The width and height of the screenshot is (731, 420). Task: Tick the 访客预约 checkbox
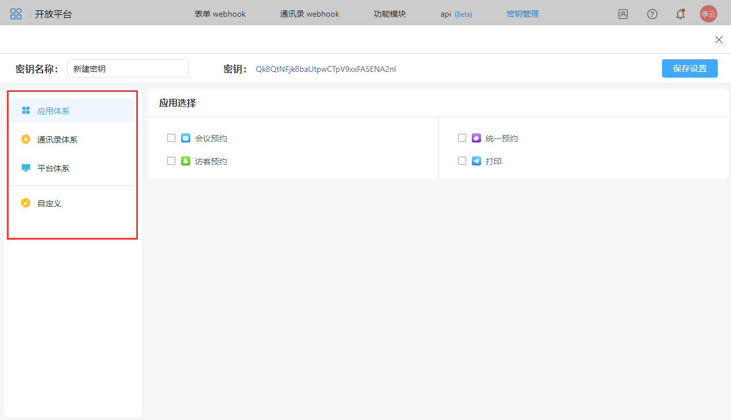(x=171, y=161)
